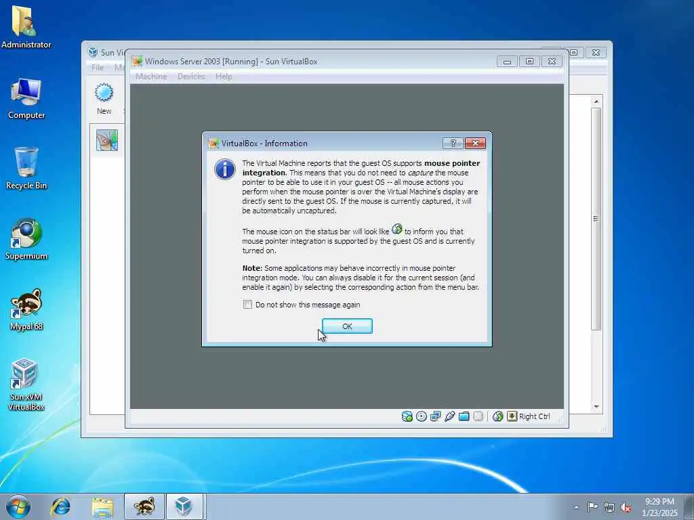This screenshot has width=694, height=520.
Task: Maximize the Windows Server 2003 VM window
Action: [529, 61]
